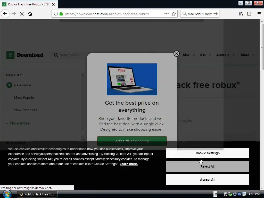This screenshot has height=198, width=264.
Task: Click the sort panel scroll down arrow
Action: click(83, 128)
